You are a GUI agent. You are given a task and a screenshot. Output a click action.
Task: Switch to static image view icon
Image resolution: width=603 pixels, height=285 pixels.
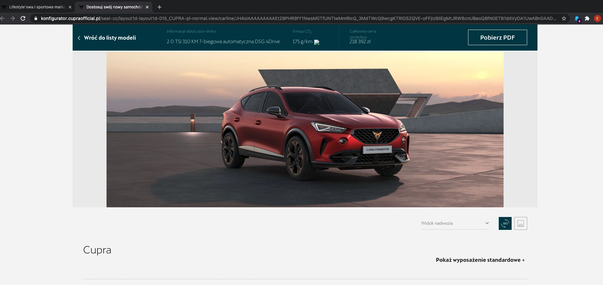coord(520,223)
